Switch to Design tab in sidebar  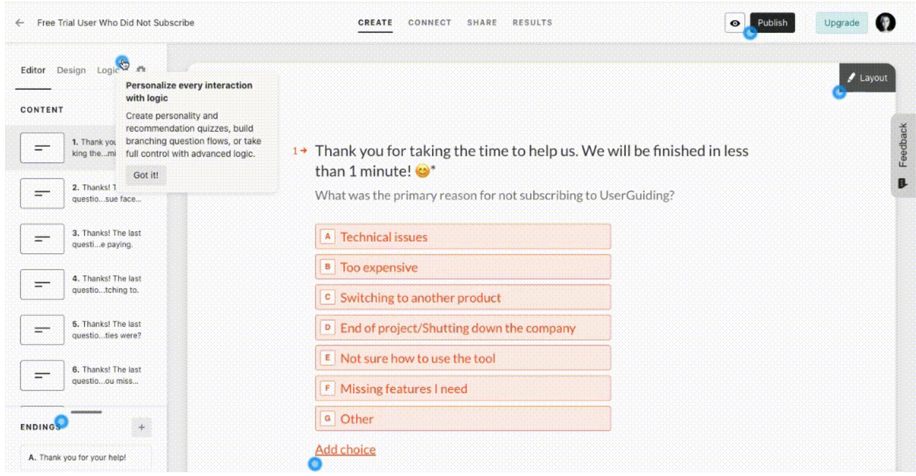click(71, 70)
